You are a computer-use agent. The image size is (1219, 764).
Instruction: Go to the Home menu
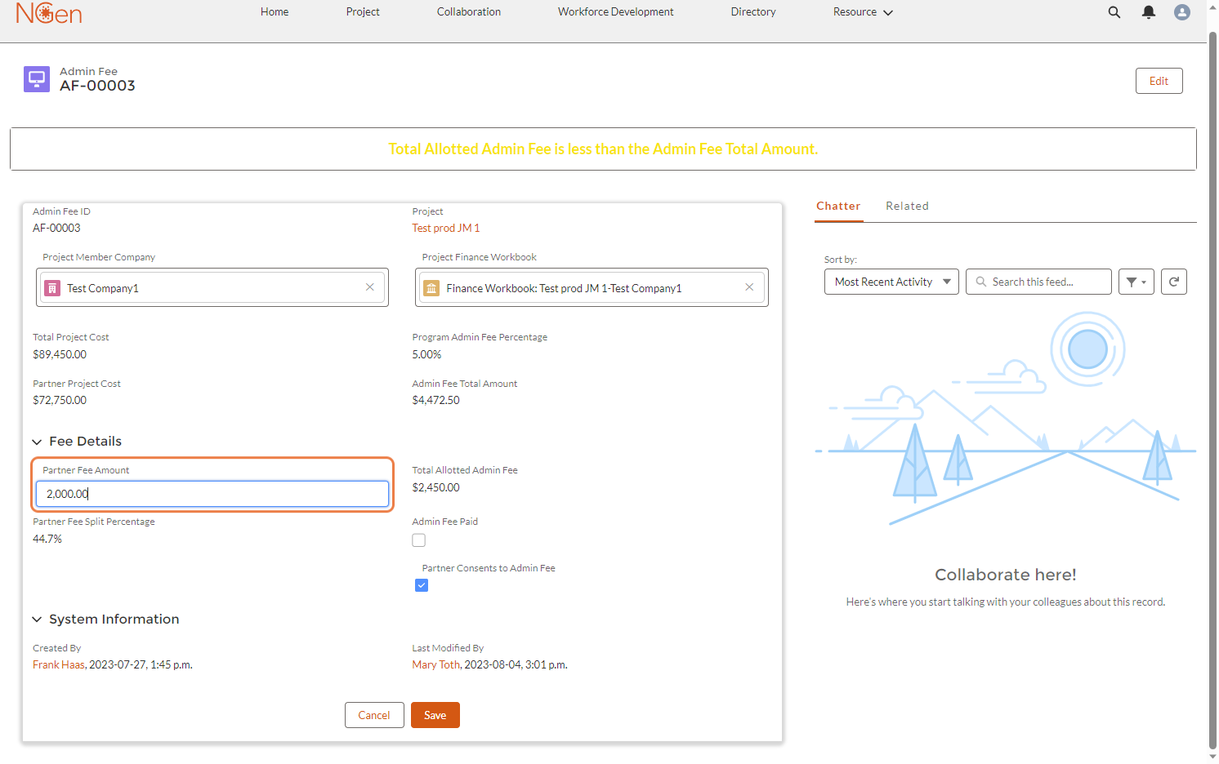click(x=275, y=12)
